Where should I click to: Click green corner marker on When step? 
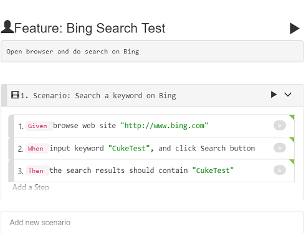click(x=292, y=139)
